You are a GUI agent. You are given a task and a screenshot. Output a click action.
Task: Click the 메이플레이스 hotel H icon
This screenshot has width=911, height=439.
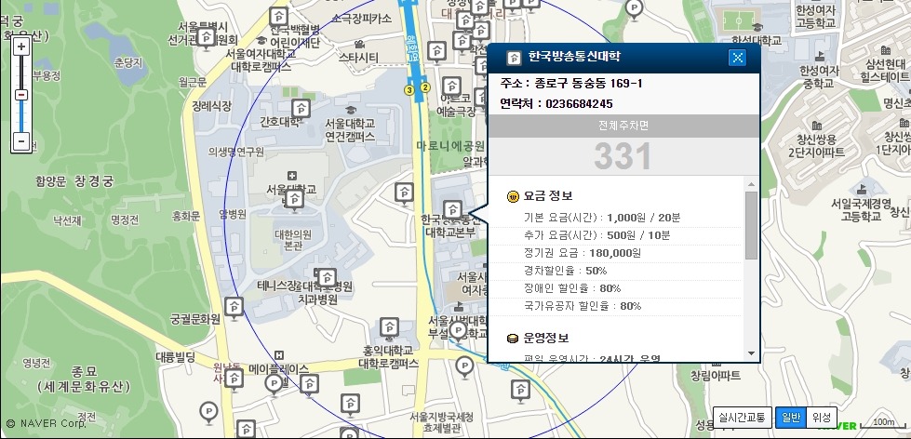click(279, 354)
